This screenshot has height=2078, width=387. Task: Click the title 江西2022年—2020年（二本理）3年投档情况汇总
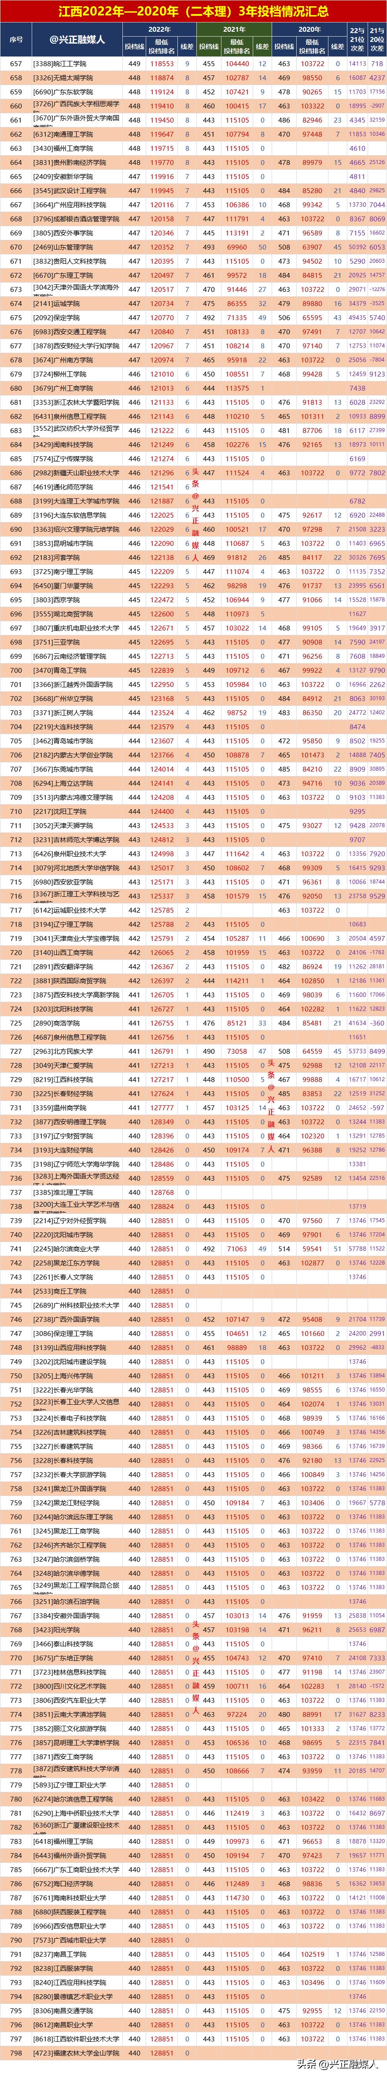pyautogui.click(x=194, y=11)
